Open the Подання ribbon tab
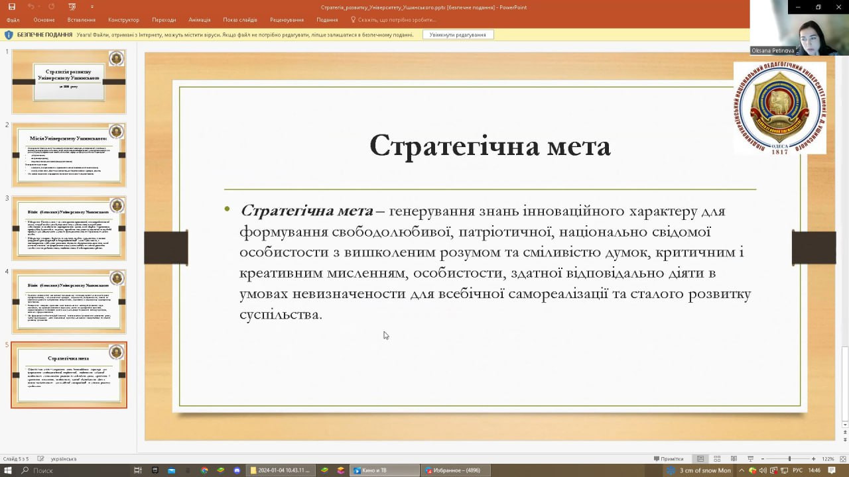Image resolution: width=849 pixels, height=477 pixels. (x=327, y=20)
